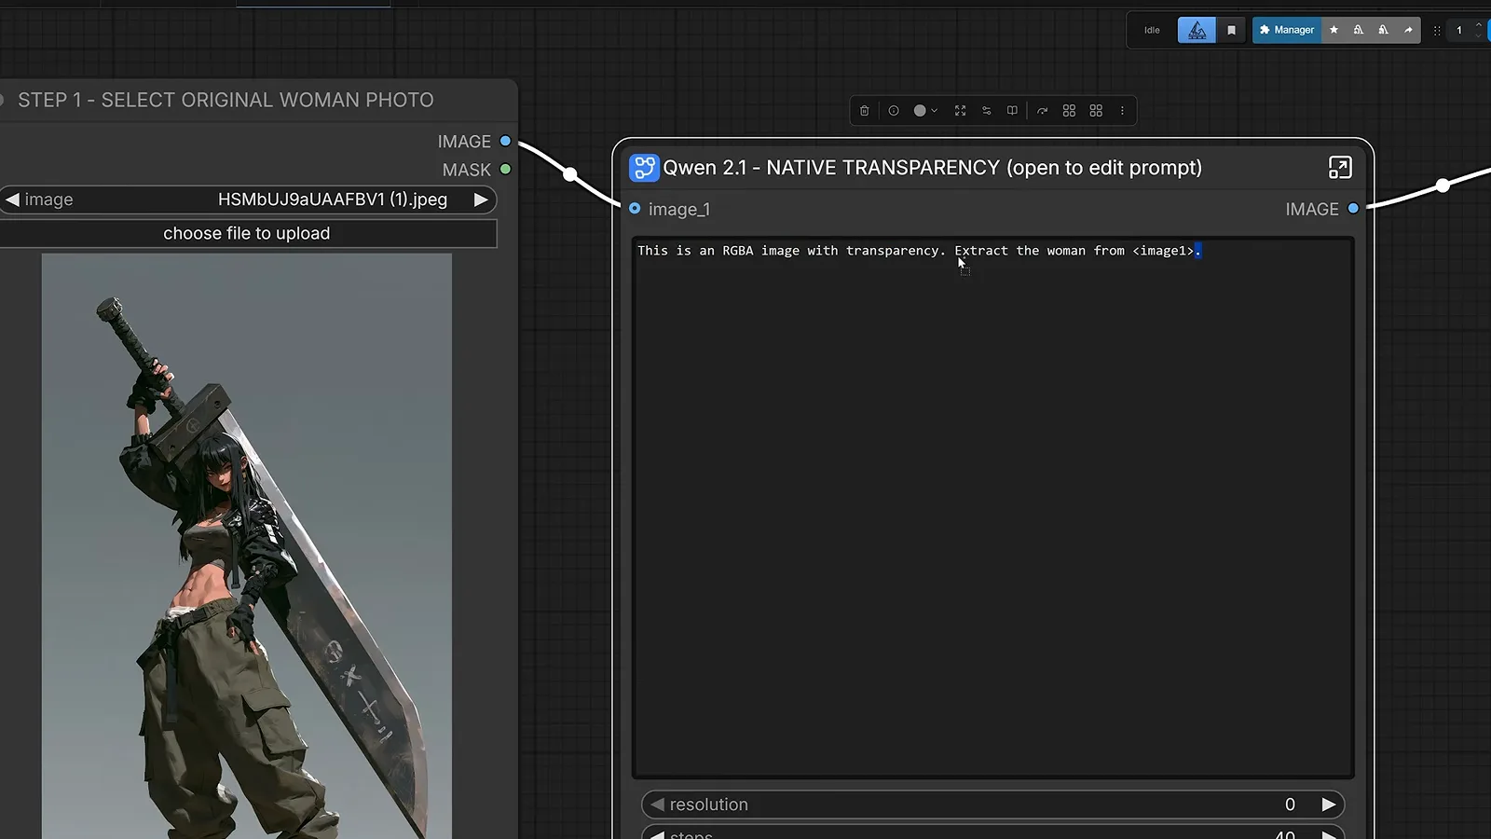Image resolution: width=1491 pixels, height=839 pixels.
Task: Click the four-arrows expand icon in node toolbar
Action: coord(961,111)
